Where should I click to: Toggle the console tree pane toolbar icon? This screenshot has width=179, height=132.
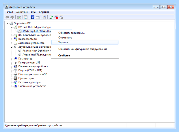[x=19, y=17]
